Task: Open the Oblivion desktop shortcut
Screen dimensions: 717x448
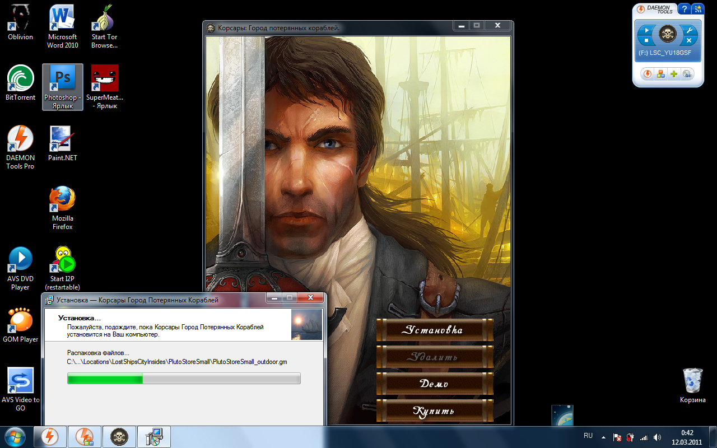Action: [x=20, y=22]
